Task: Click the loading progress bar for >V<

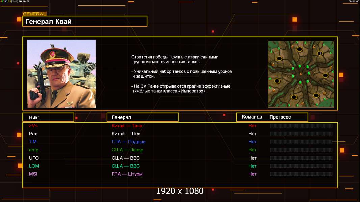Action: [301, 126]
